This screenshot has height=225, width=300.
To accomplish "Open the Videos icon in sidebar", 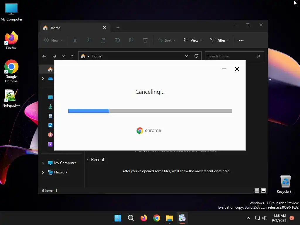I will (50, 144).
